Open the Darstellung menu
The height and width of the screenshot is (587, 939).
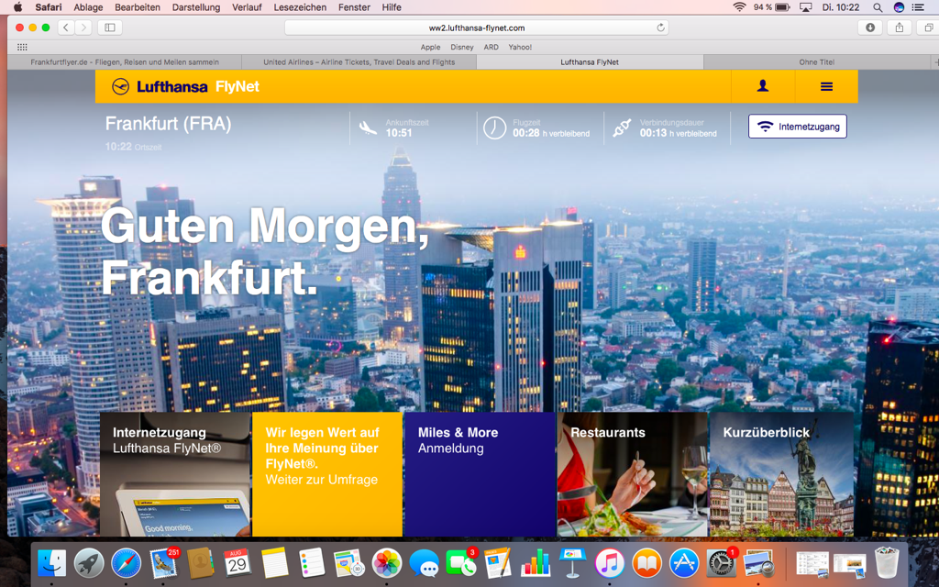coord(196,7)
